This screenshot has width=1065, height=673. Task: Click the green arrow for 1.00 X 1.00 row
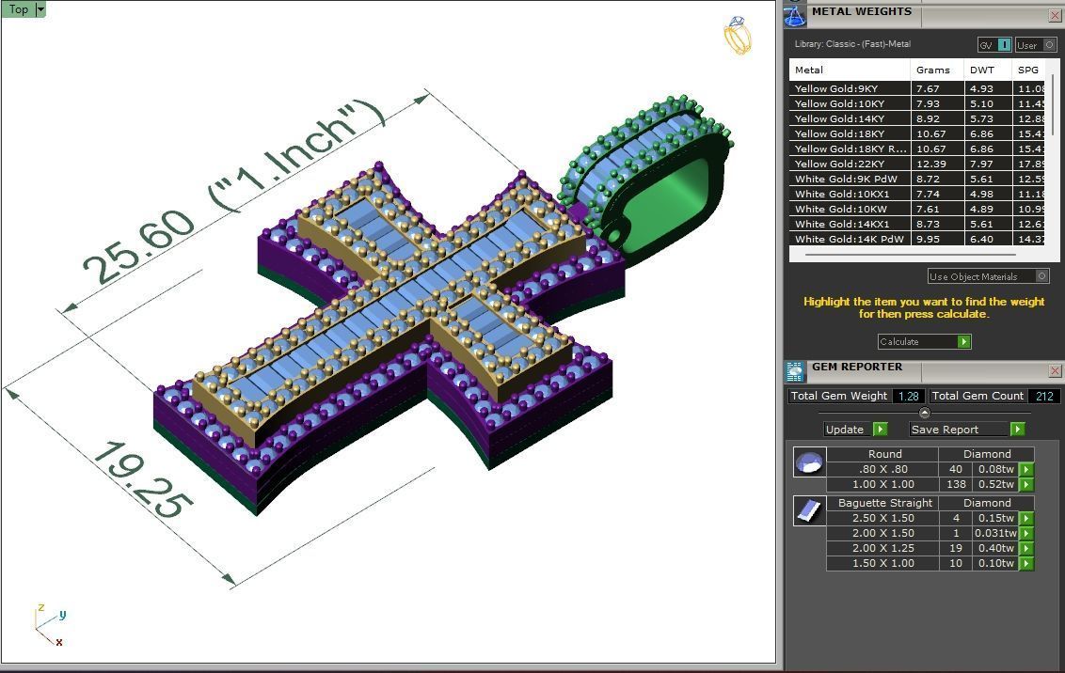pyautogui.click(x=1026, y=484)
